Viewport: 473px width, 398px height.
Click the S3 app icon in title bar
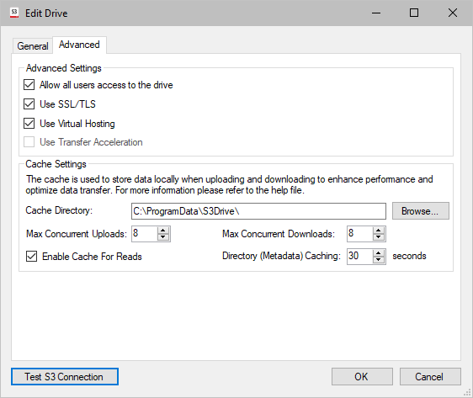pyautogui.click(x=14, y=13)
